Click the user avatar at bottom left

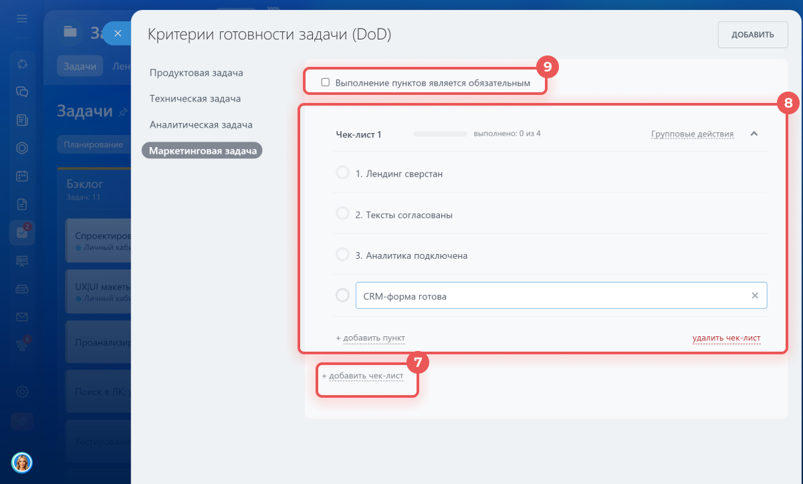[x=22, y=462]
